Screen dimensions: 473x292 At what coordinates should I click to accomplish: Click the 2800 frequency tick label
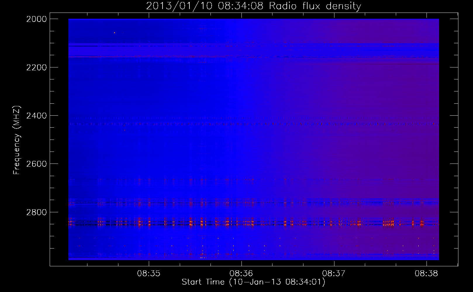tap(37, 212)
